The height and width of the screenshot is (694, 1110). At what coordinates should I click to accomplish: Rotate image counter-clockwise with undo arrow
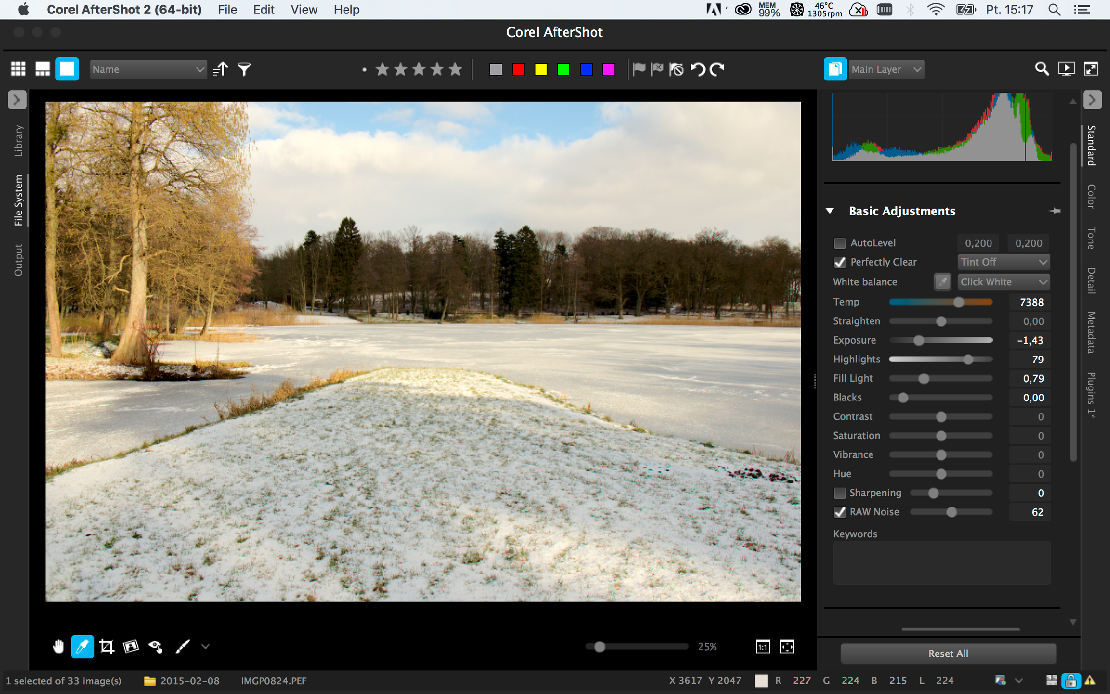click(x=698, y=69)
